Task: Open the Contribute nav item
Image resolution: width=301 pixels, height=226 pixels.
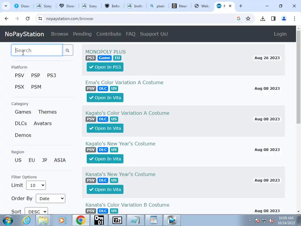Action: 109,34
